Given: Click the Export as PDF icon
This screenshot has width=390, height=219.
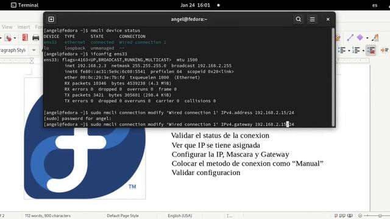Looking at the screenshot, I should (25, 38).
